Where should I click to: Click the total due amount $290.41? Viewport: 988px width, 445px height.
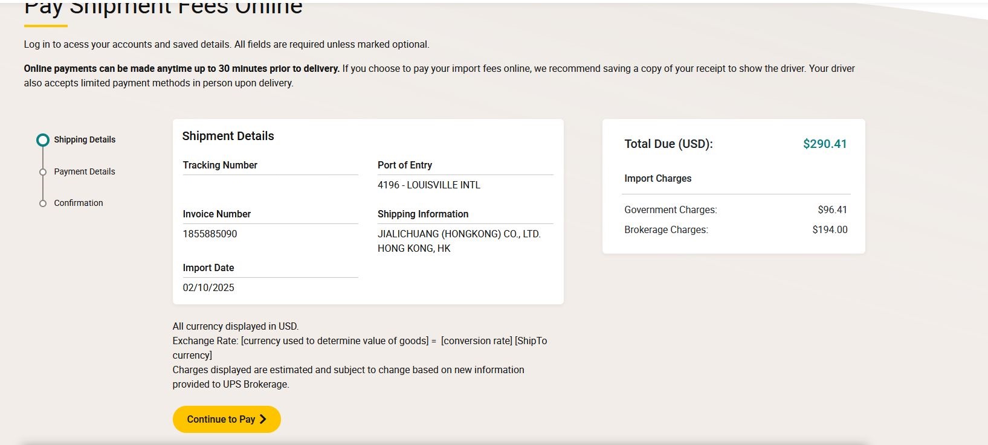coord(825,144)
